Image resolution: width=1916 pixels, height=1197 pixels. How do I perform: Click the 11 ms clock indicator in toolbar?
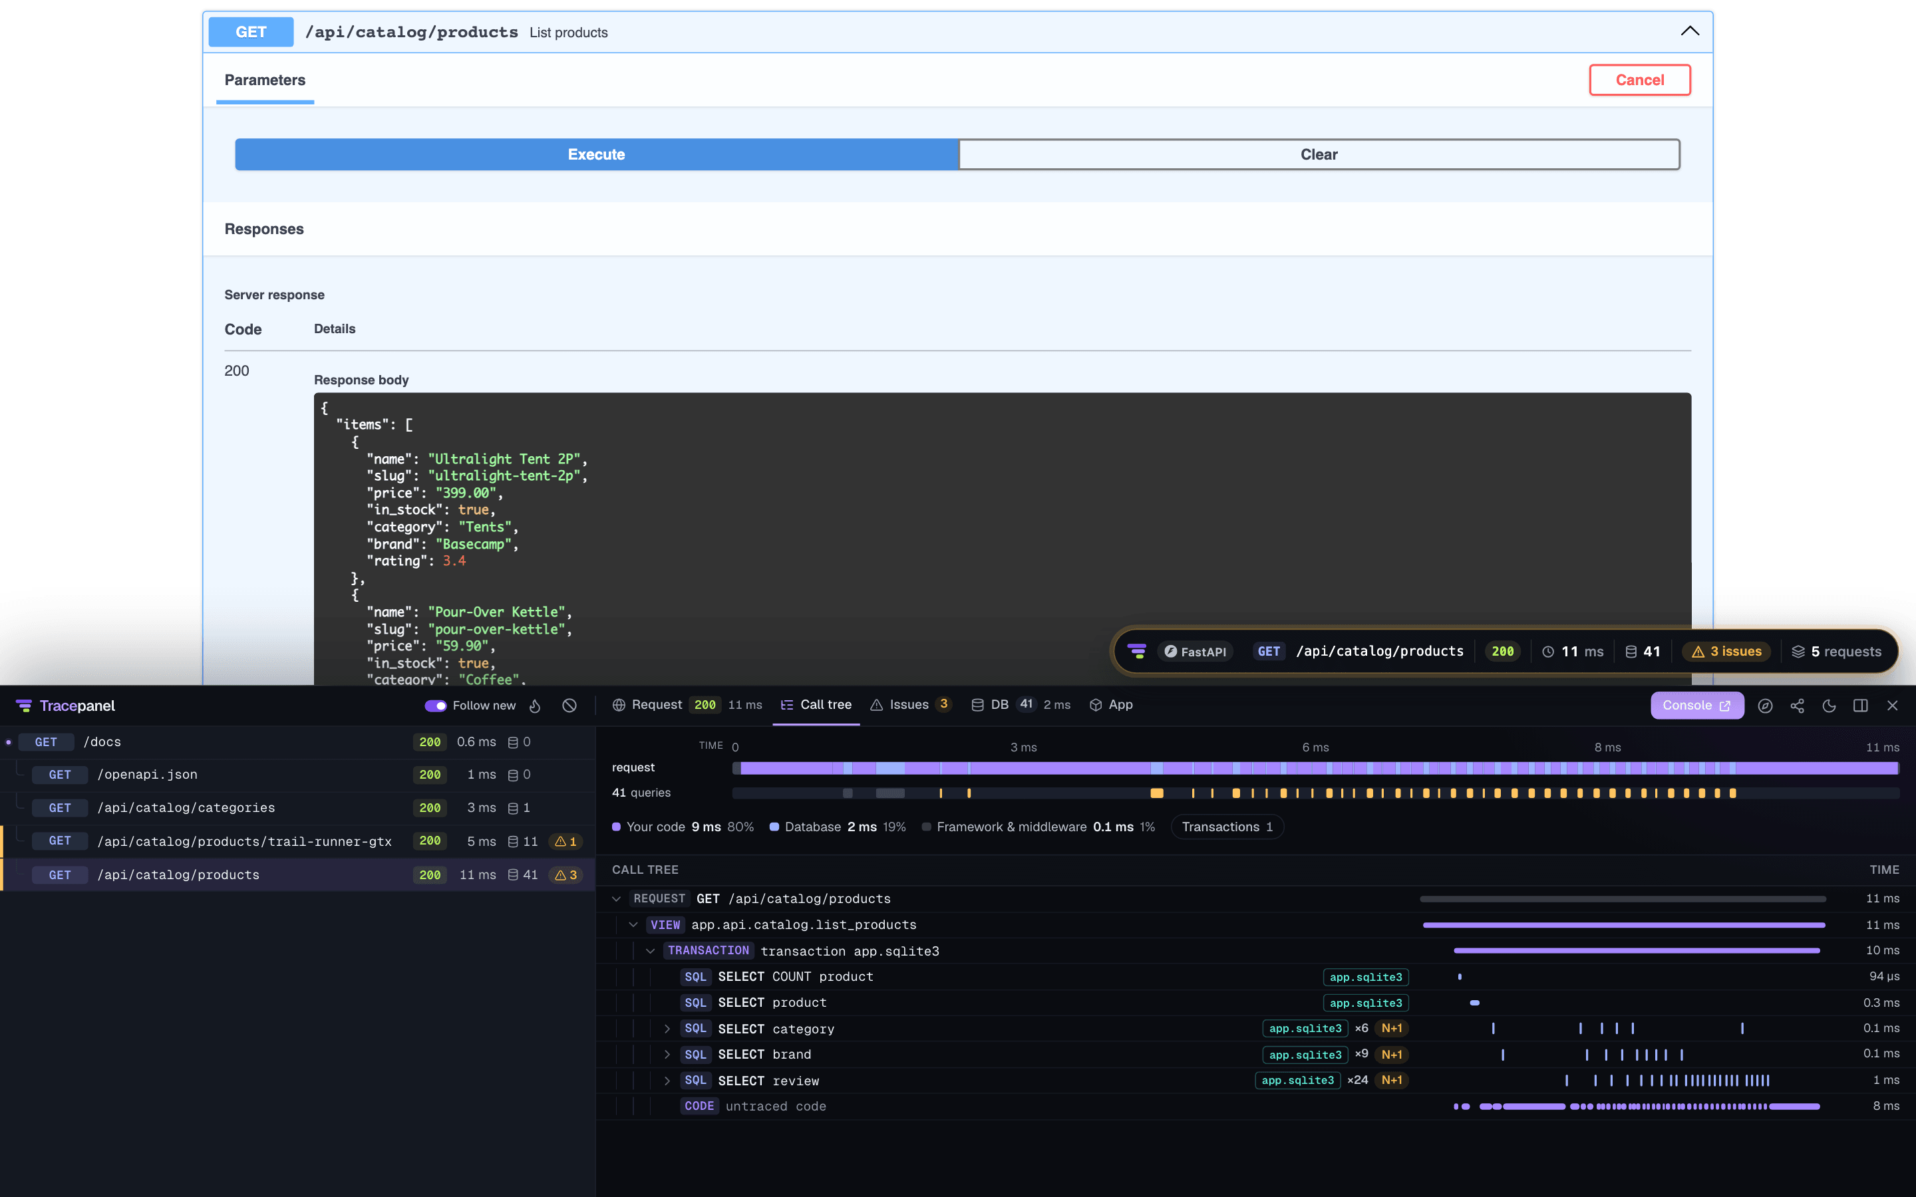pyautogui.click(x=1573, y=652)
